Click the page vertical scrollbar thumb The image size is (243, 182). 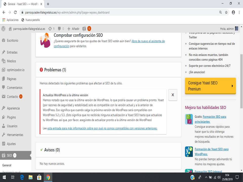click(x=241, y=81)
